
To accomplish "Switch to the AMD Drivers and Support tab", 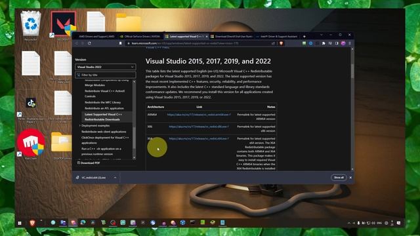I will pyautogui.click(x=95, y=37).
